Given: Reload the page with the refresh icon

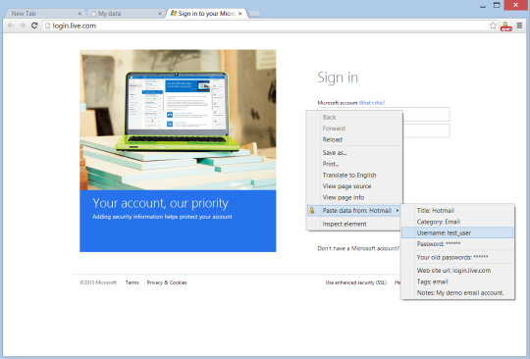Looking at the screenshot, I should pos(34,26).
